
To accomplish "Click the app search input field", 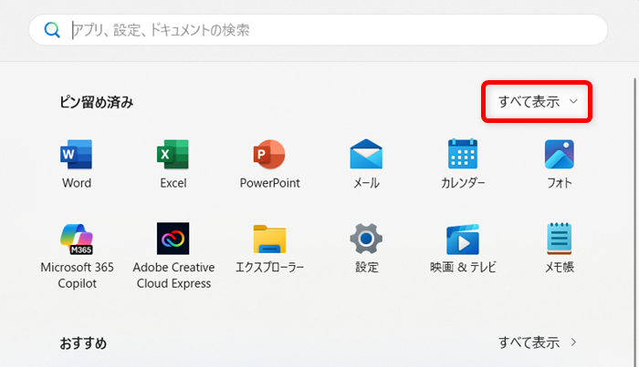I will click(x=318, y=30).
